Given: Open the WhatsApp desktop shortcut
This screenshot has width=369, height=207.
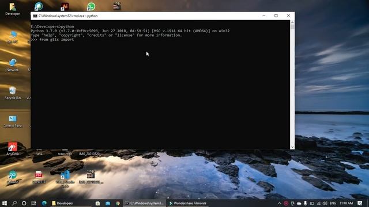Looking at the screenshot, I should tap(91, 6).
